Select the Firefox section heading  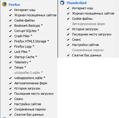pyautogui.click(x=15, y=5)
